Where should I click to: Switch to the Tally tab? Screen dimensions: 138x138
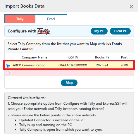(x=20, y=19)
